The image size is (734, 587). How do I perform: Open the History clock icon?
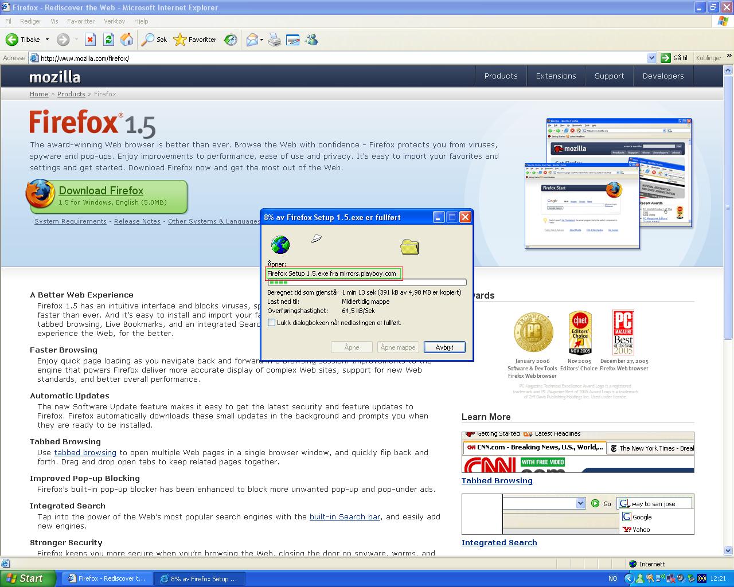[231, 40]
